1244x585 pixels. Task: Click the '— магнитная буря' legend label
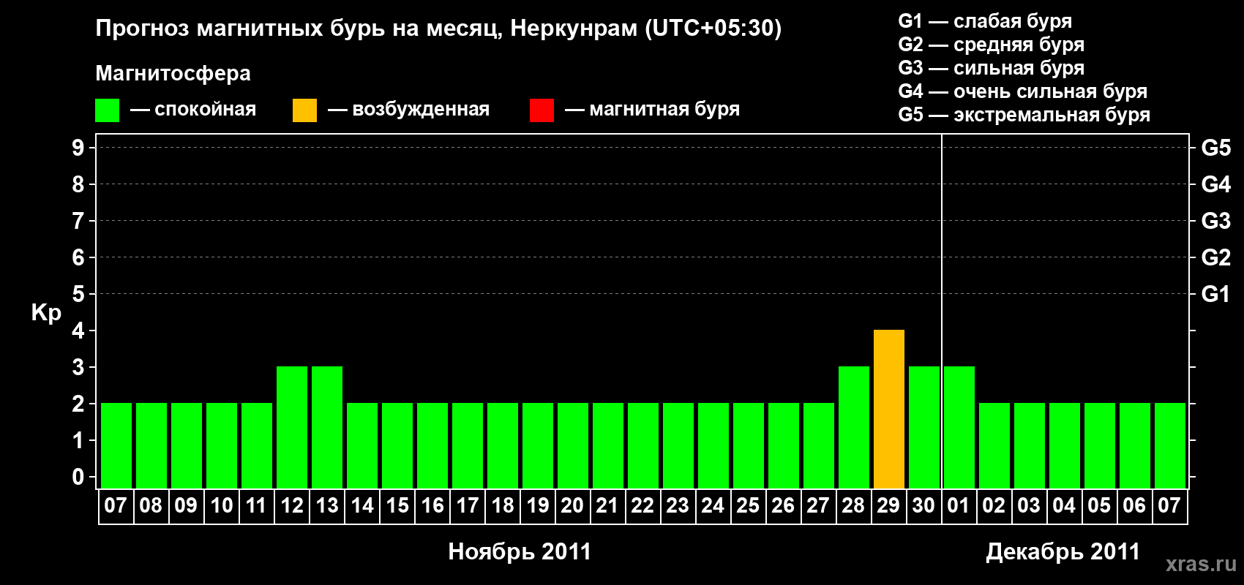652,110
